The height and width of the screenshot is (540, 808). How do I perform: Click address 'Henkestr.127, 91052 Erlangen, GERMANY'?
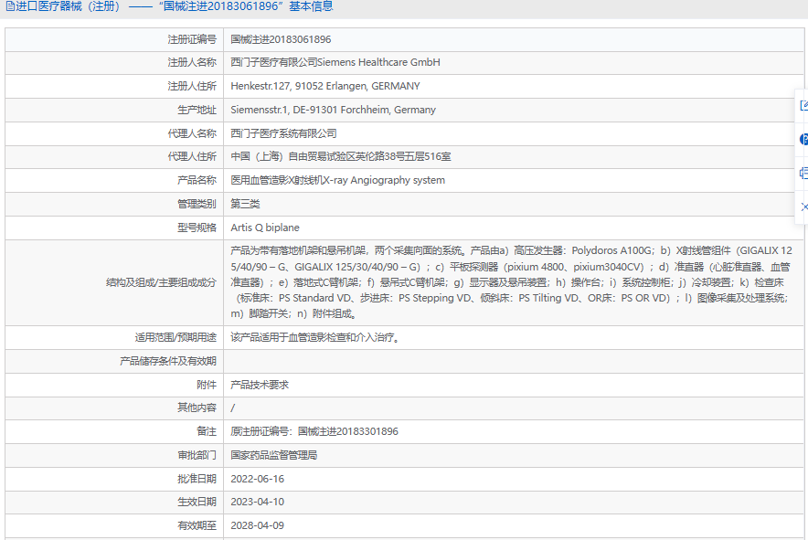325,86
